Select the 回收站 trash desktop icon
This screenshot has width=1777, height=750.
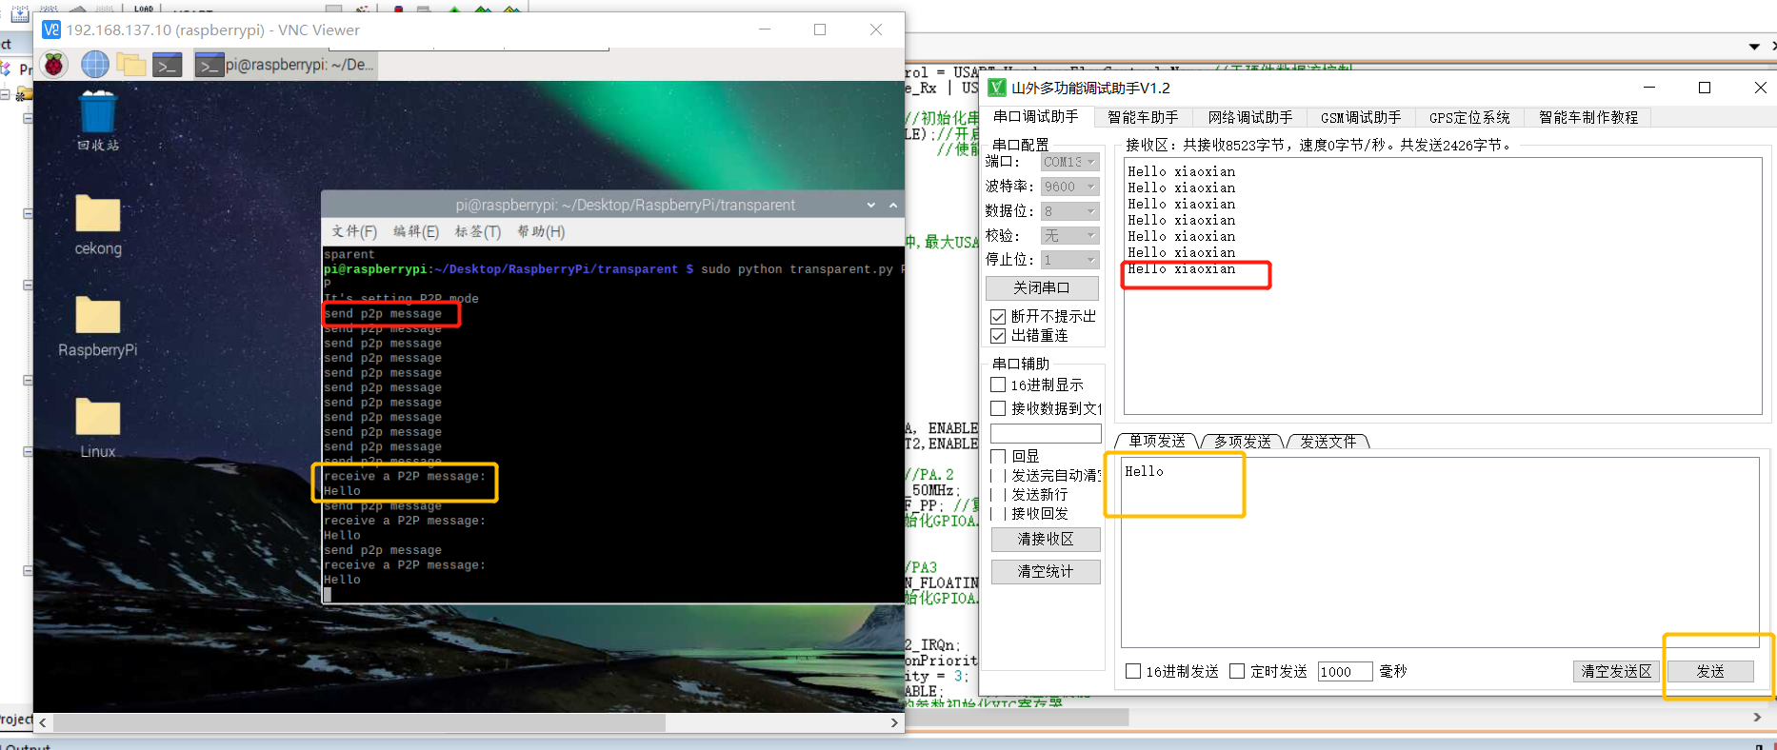[x=98, y=121]
